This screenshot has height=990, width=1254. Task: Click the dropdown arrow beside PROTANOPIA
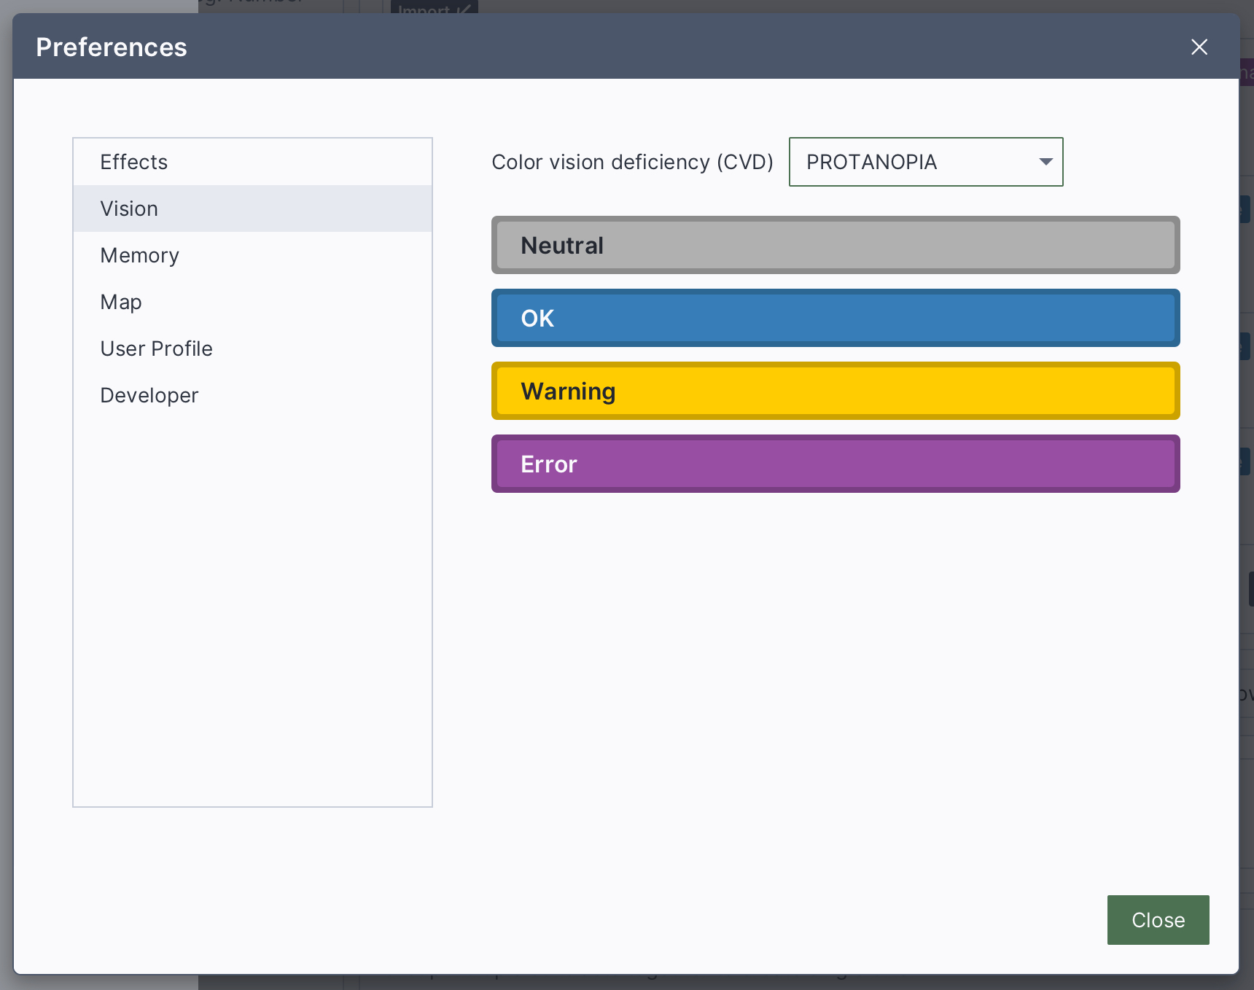1045,162
